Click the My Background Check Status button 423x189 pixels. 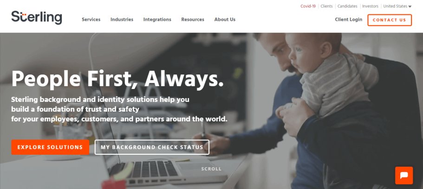click(152, 147)
